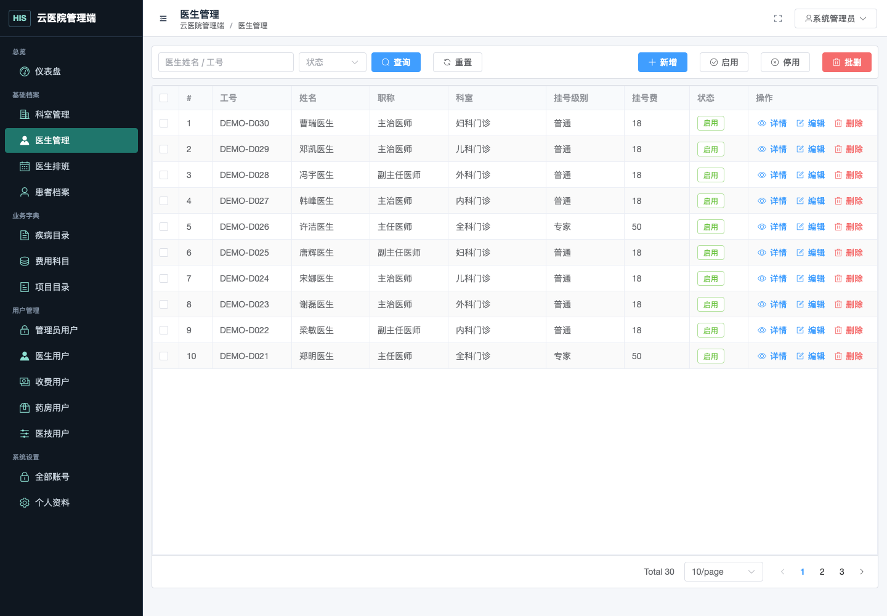Select checkbox for DEMO-D021 row
The image size is (887, 616).
coord(164,356)
